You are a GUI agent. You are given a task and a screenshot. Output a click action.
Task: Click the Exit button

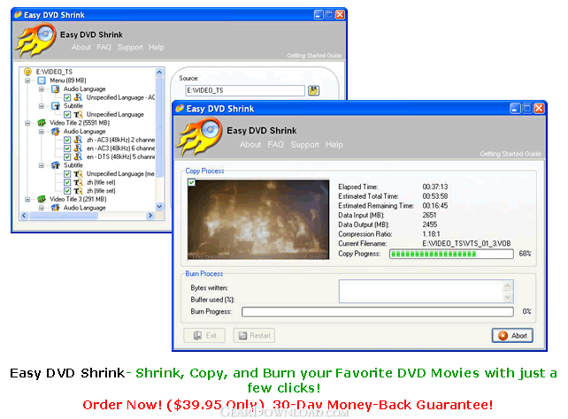tap(204, 335)
